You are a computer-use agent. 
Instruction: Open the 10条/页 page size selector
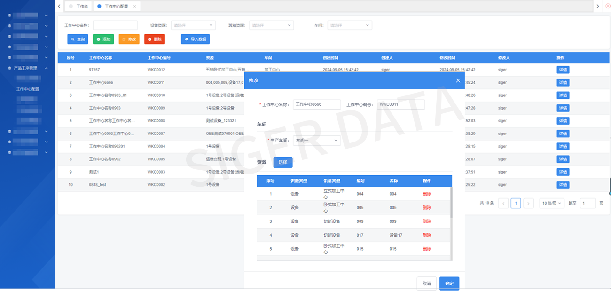point(552,203)
